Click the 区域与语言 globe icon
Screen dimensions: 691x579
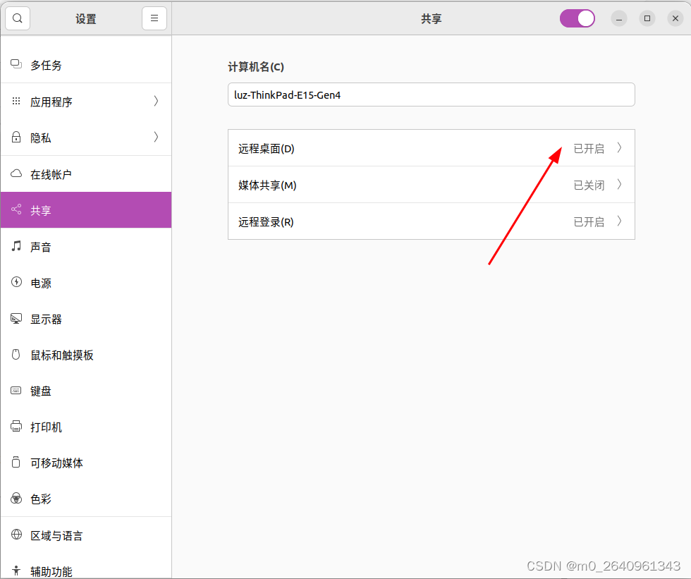click(x=16, y=535)
